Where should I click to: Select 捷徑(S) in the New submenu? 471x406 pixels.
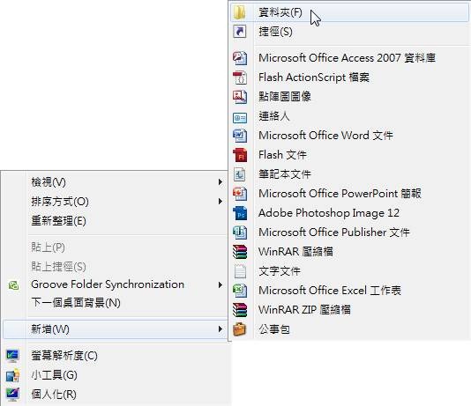point(349,32)
